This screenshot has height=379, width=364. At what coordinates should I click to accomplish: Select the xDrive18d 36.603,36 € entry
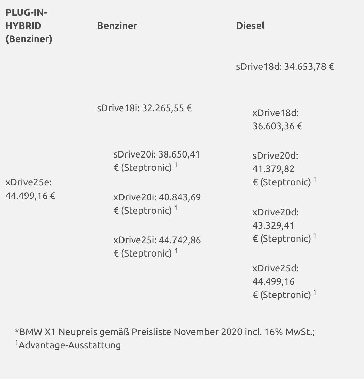pos(277,120)
